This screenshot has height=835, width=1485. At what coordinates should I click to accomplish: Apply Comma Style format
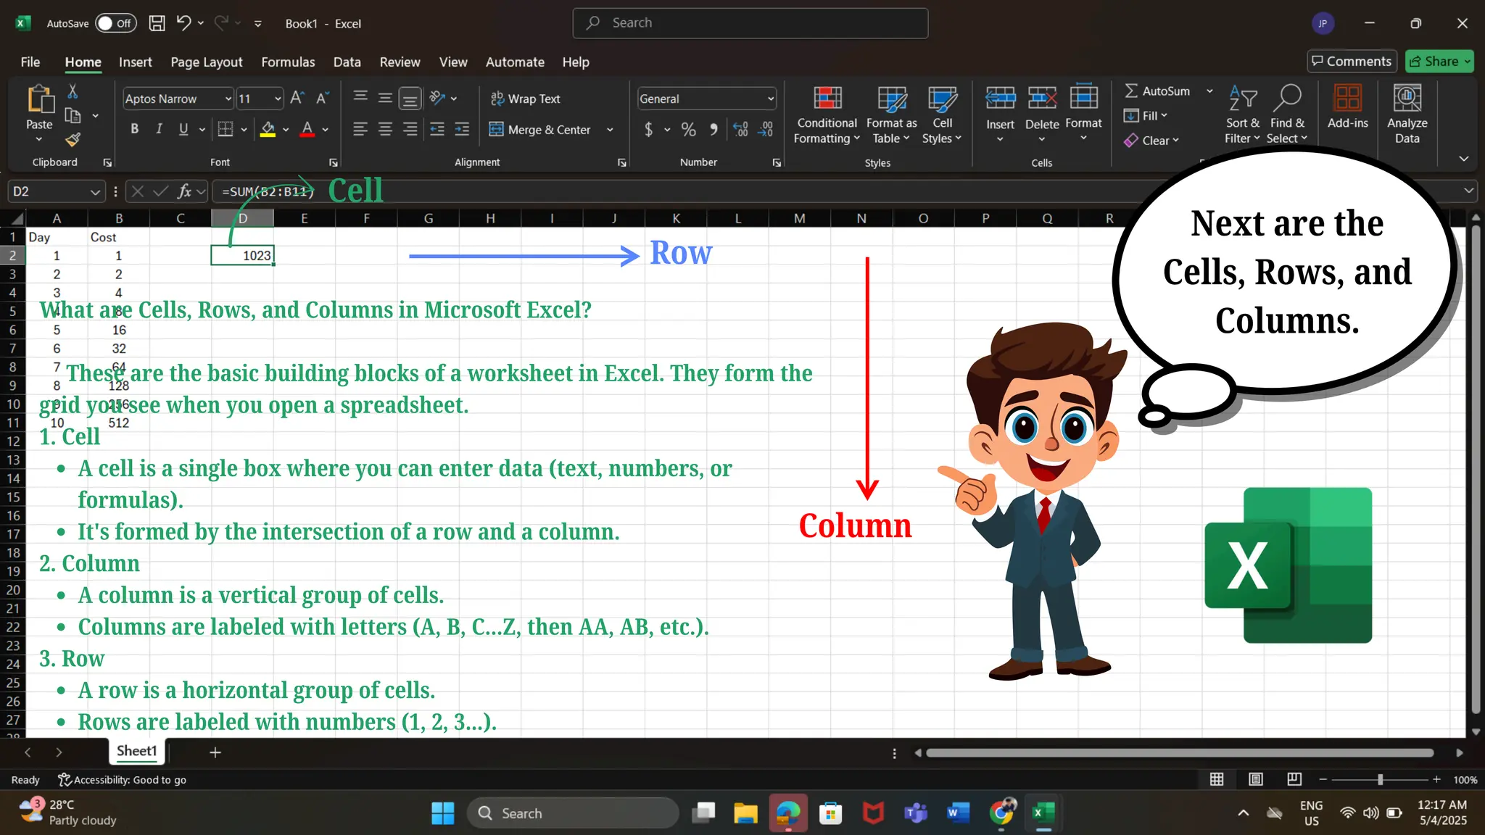click(713, 130)
